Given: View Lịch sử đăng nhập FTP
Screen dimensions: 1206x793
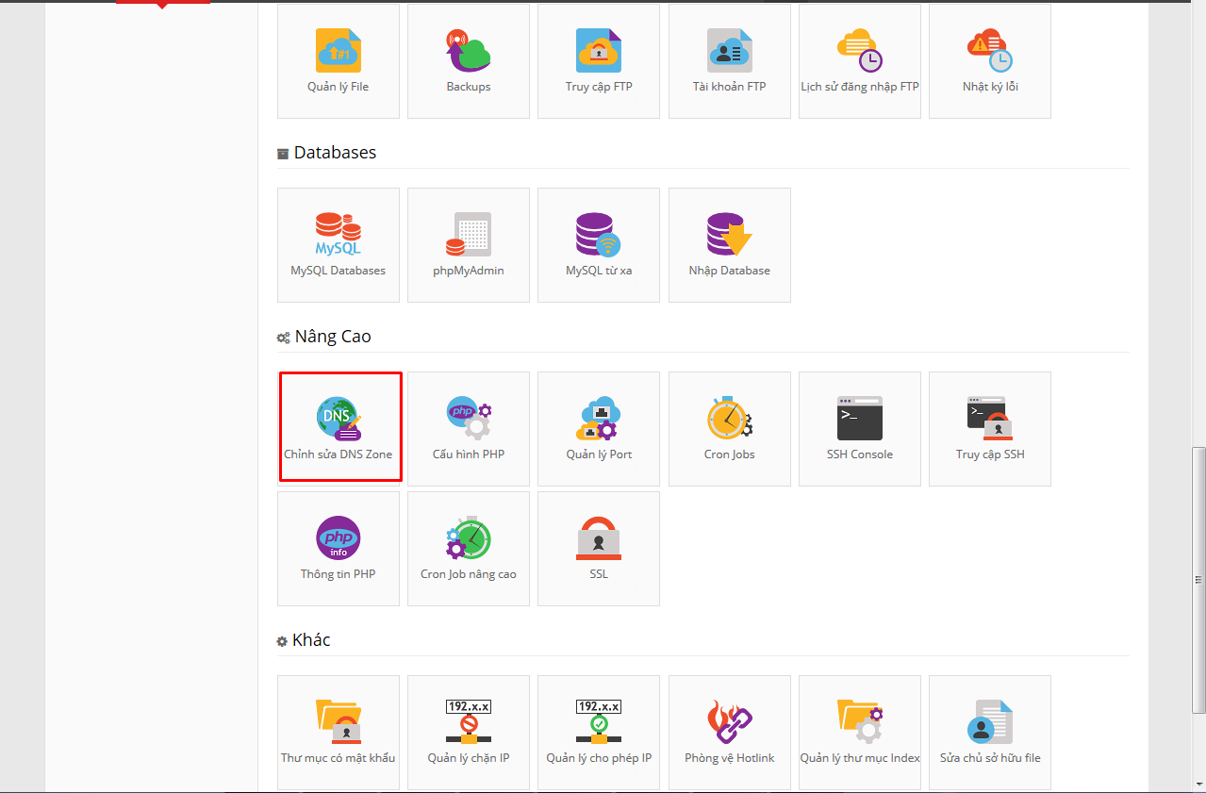Looking at the screenshot, I should click(x=860, y=61).
